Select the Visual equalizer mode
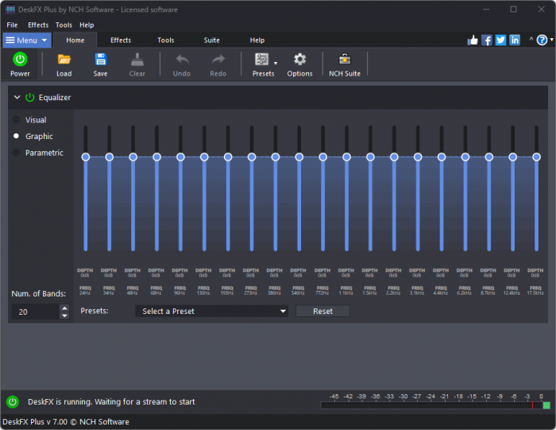Image resolution: width=556 pixels, height=430 pixels. tap(17, 120)
